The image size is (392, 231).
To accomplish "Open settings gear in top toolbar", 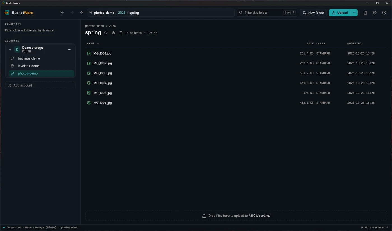I will pyautogui.click(x=375, y=13).
